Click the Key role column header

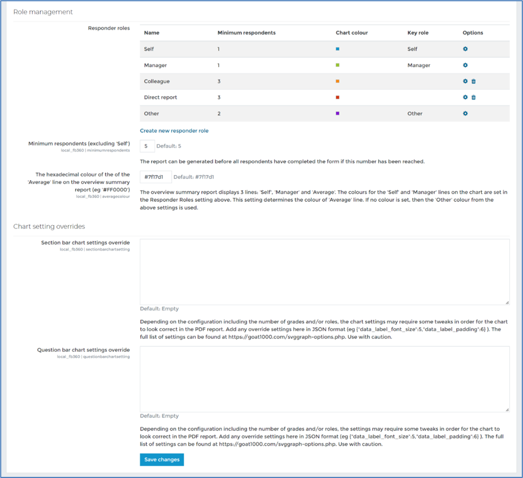[x=418, y=33]
